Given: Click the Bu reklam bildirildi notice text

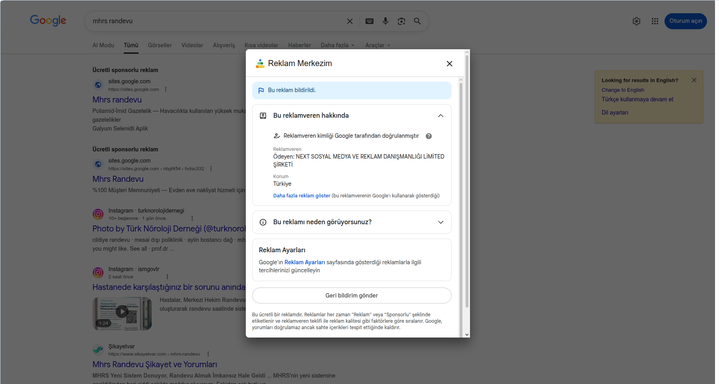Looking at the screenshot, I should pyautogui.click(x=292, y=90).
